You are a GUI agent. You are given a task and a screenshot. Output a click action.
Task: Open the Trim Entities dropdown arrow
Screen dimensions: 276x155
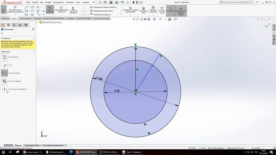(x=50, y=15)
